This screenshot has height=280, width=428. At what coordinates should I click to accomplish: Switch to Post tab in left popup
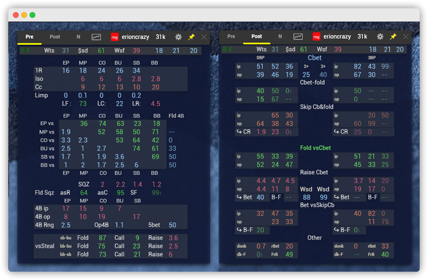point(55,37)
